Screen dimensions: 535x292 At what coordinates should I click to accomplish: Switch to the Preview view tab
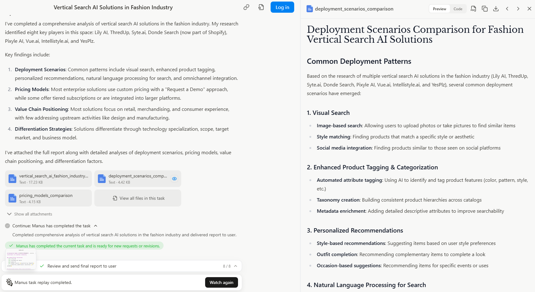coord(439,9)
